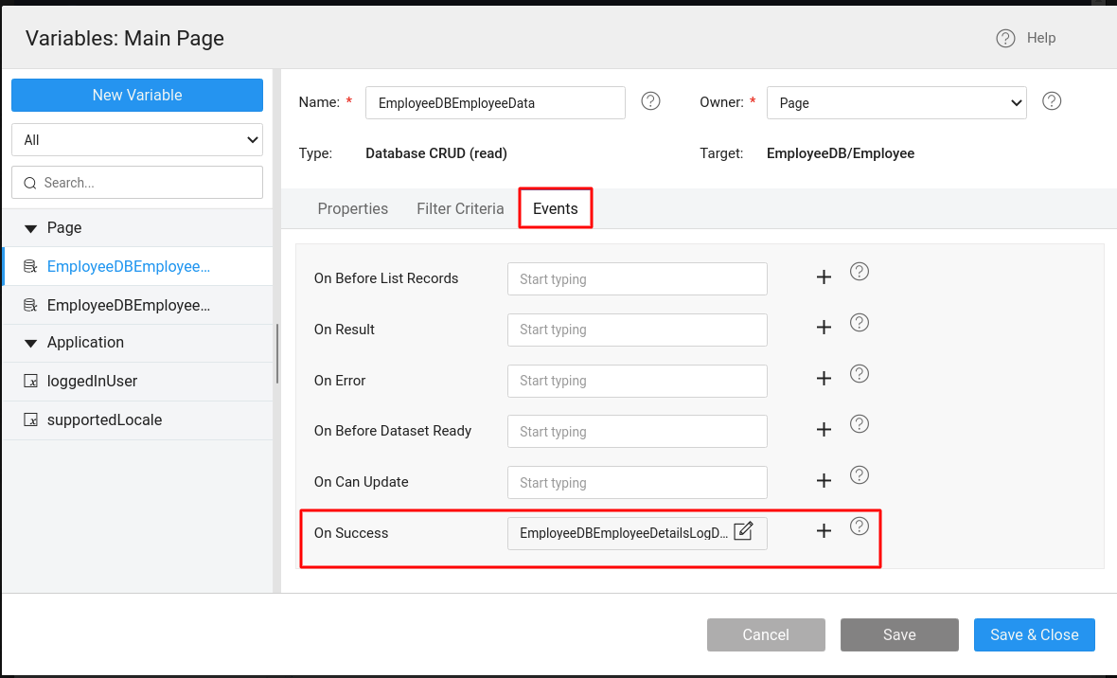Click the help icon beside On Can Update

coord(860,475)
